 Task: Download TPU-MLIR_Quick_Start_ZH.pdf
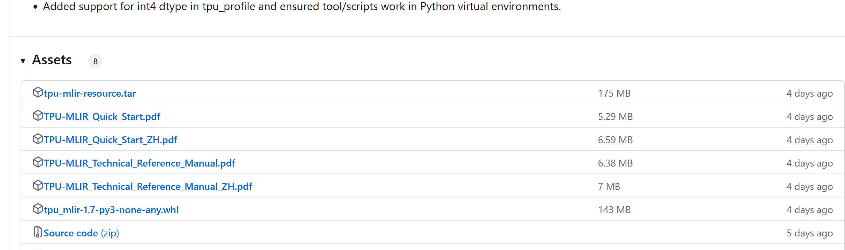(x=110, y=140)
